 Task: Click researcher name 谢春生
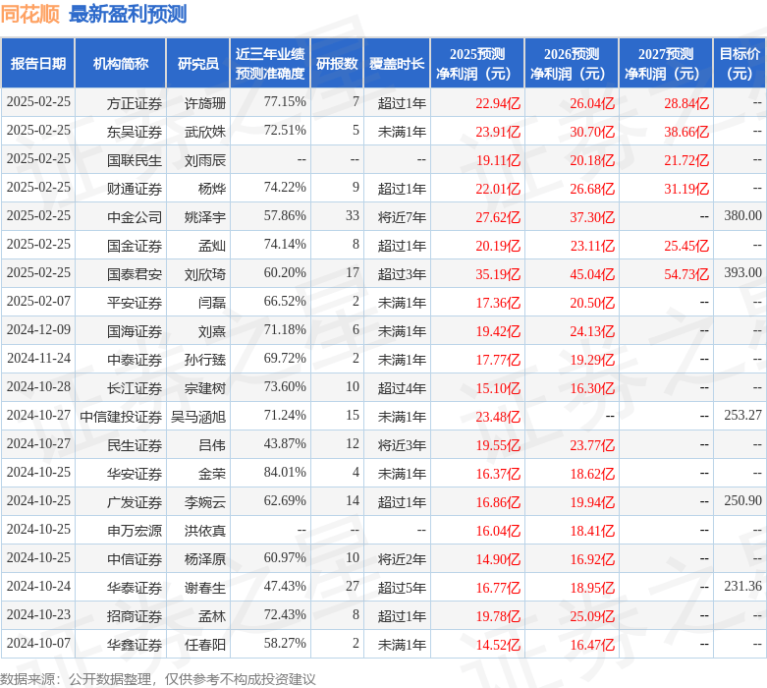(x=205, y=587)
